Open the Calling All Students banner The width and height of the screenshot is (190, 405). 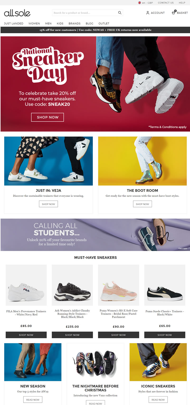pyautogui.click(x=95, y=235)
